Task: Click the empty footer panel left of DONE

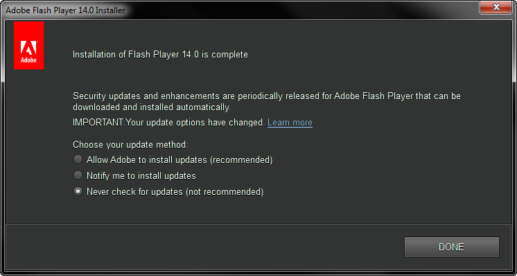Action: [x=204, y=247]
